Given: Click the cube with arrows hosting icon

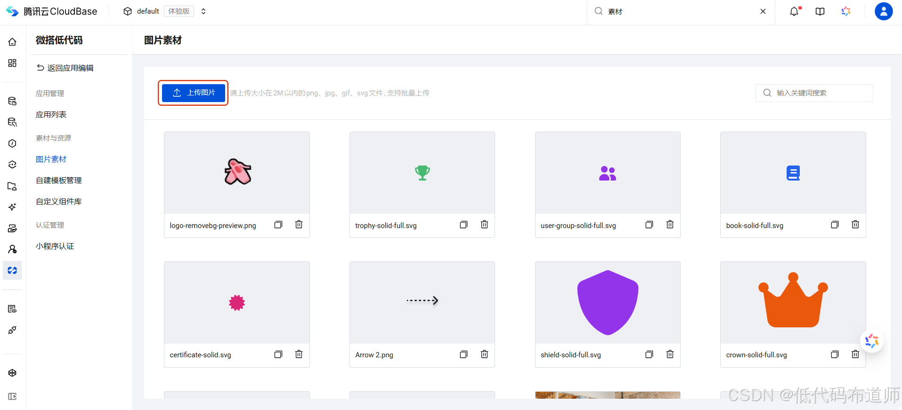Looking at the screenshot, I should coord(12,165).
